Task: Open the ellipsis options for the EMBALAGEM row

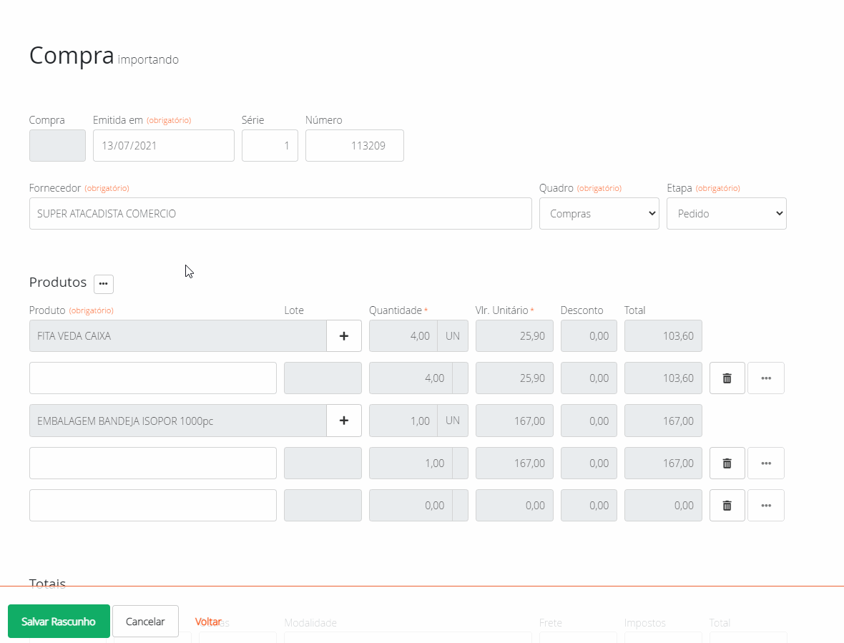Action: [x=766, y=463]
